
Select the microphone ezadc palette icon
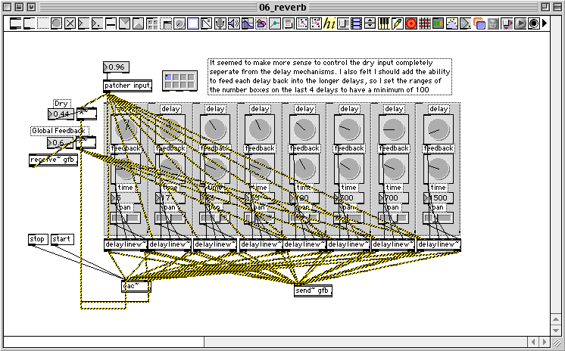click(220, 23)
